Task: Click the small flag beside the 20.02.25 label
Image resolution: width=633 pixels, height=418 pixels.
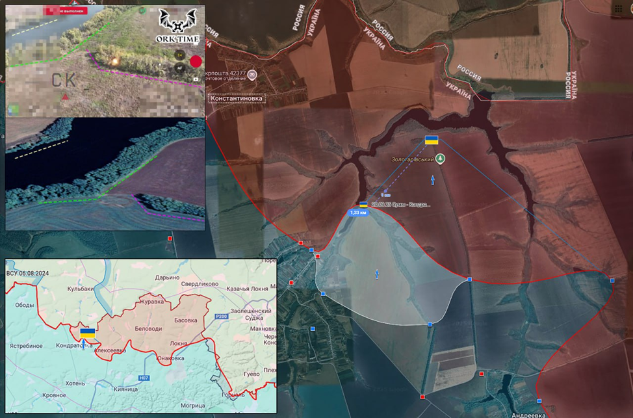Action: (x=364, y=204)
